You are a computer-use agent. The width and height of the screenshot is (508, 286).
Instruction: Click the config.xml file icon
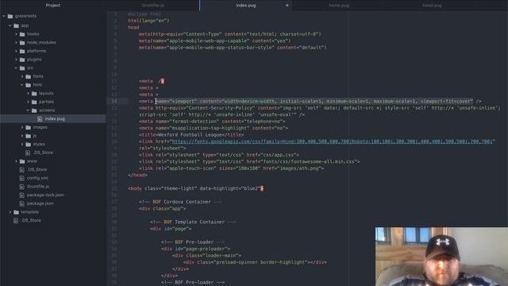click(21, 178)
